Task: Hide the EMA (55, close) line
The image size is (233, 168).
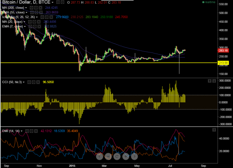Action: [x=32, y=12]
